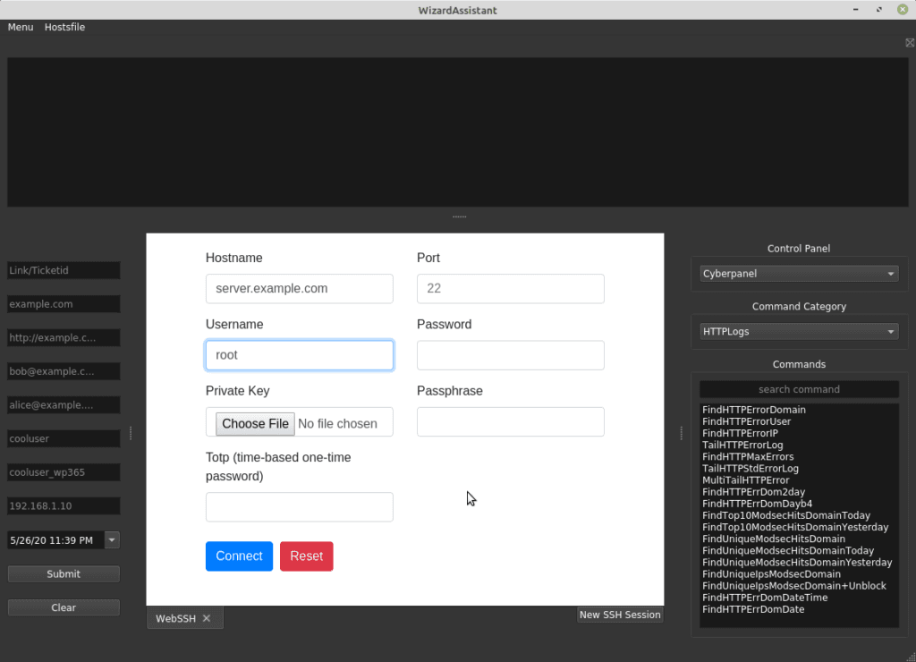Click the dark terminal output area
The image size is (916, 662).
click(x=457, y=132)
